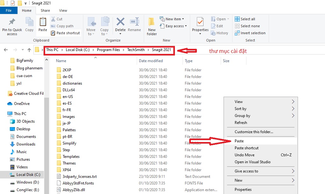
Task: Open Creative Cloud Files in sidebar
Action: [26, 94]
